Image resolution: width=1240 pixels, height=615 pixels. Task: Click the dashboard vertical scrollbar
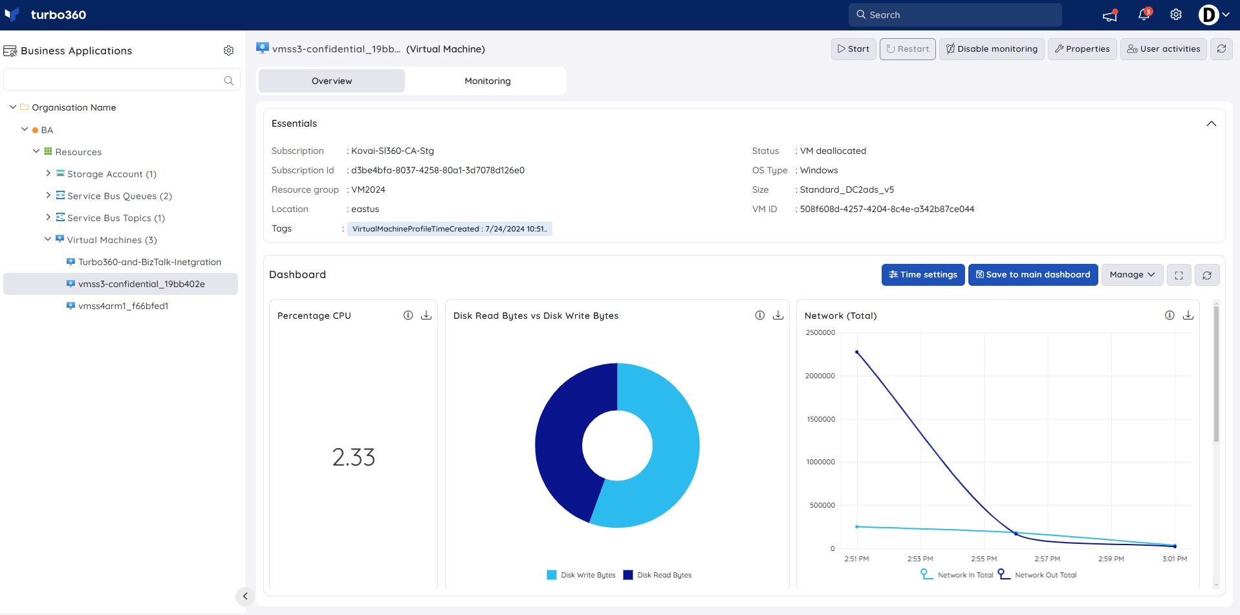1216,374
